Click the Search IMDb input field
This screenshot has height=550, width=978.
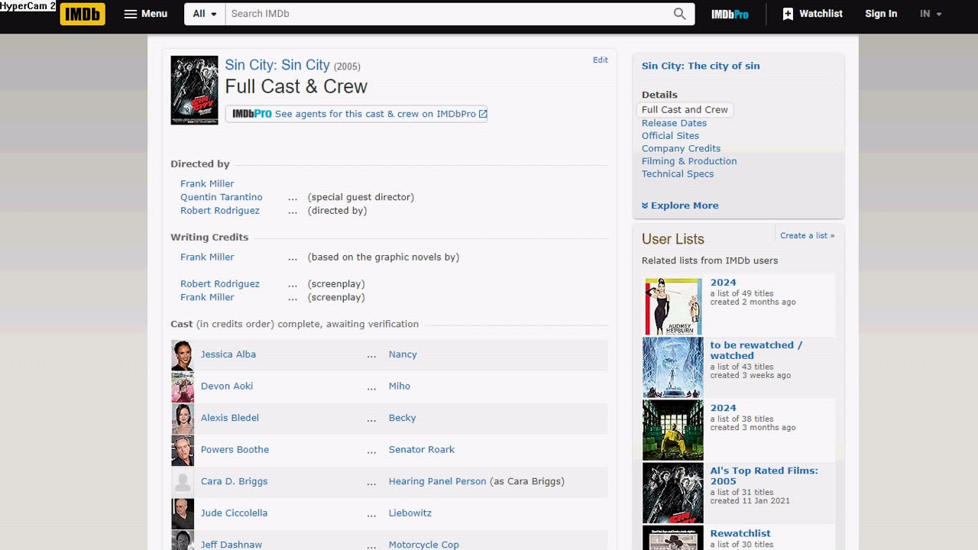pyautogui.click(x=449, y=14)
